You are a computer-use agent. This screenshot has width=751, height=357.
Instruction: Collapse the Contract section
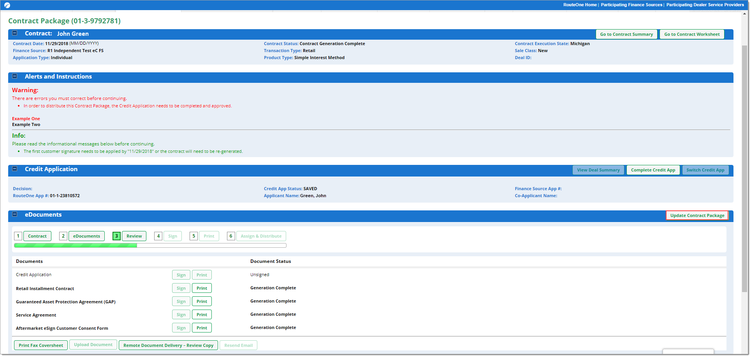click(15, 33)
